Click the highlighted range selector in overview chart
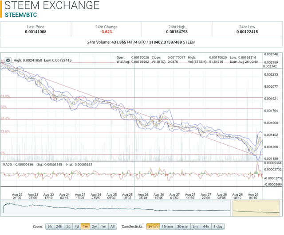Screen dimensions: 284x235 click(x=256, y=208)
